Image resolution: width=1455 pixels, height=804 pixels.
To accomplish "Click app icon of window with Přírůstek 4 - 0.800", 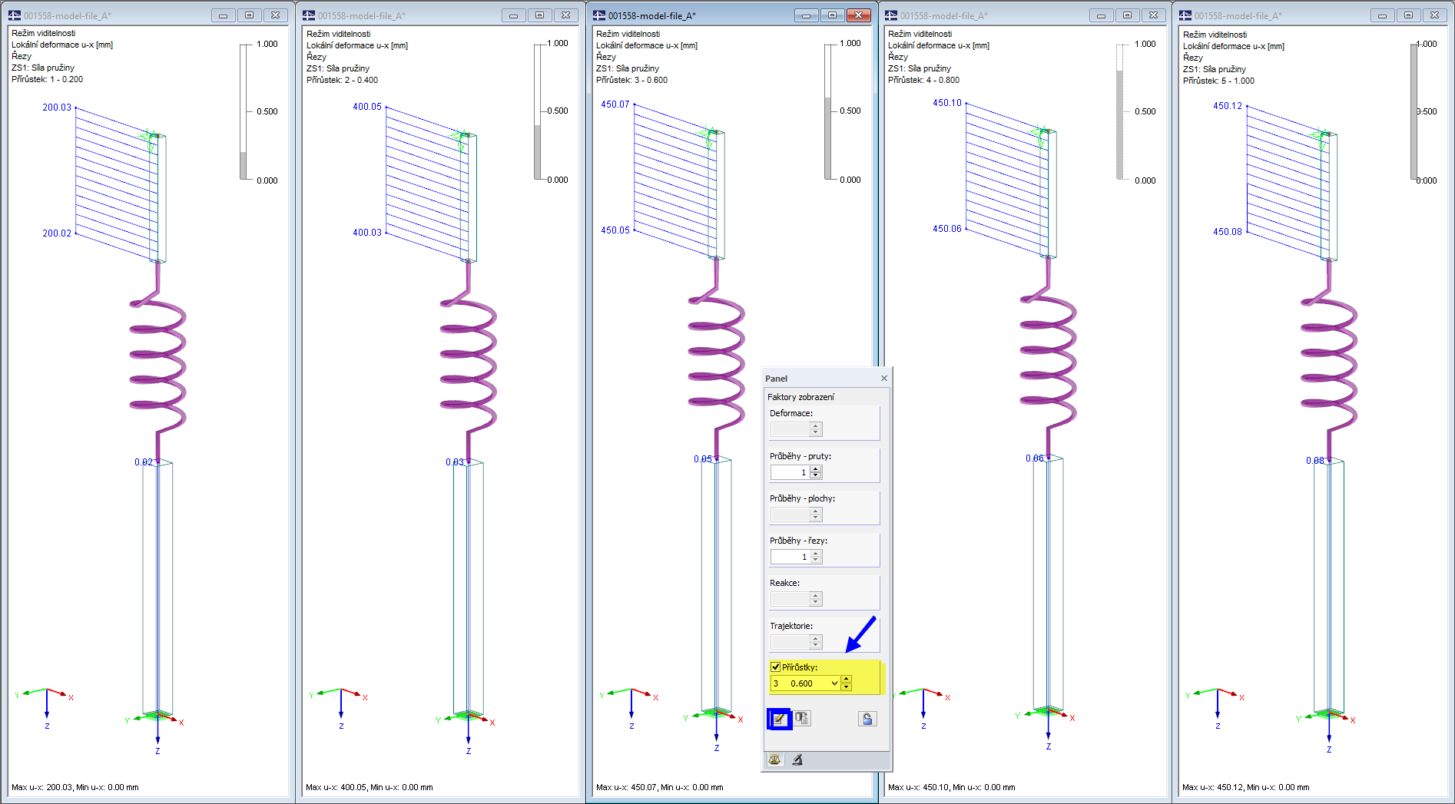I will (891, 15).
